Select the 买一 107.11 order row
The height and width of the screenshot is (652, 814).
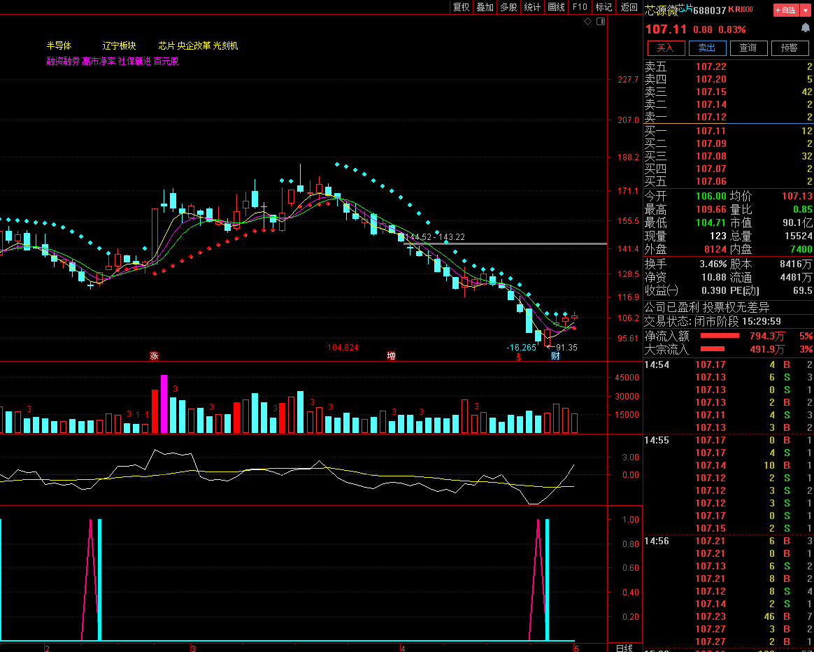click(729, 131)
